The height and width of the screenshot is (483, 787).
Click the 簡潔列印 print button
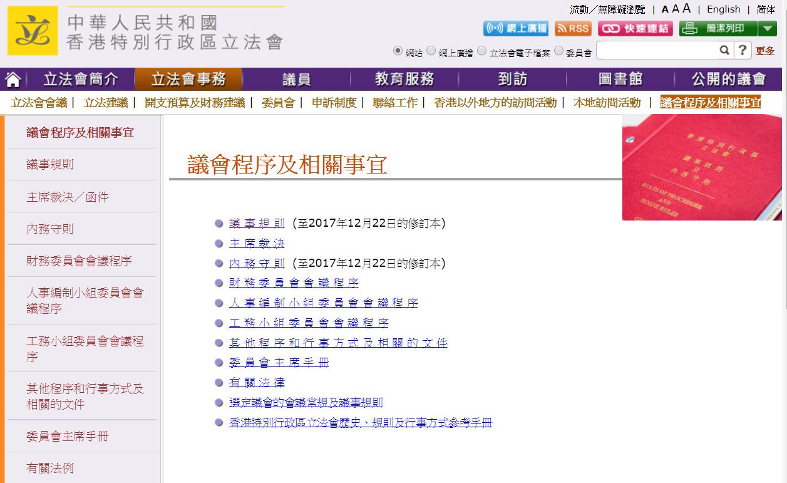(x=718, y=29)
